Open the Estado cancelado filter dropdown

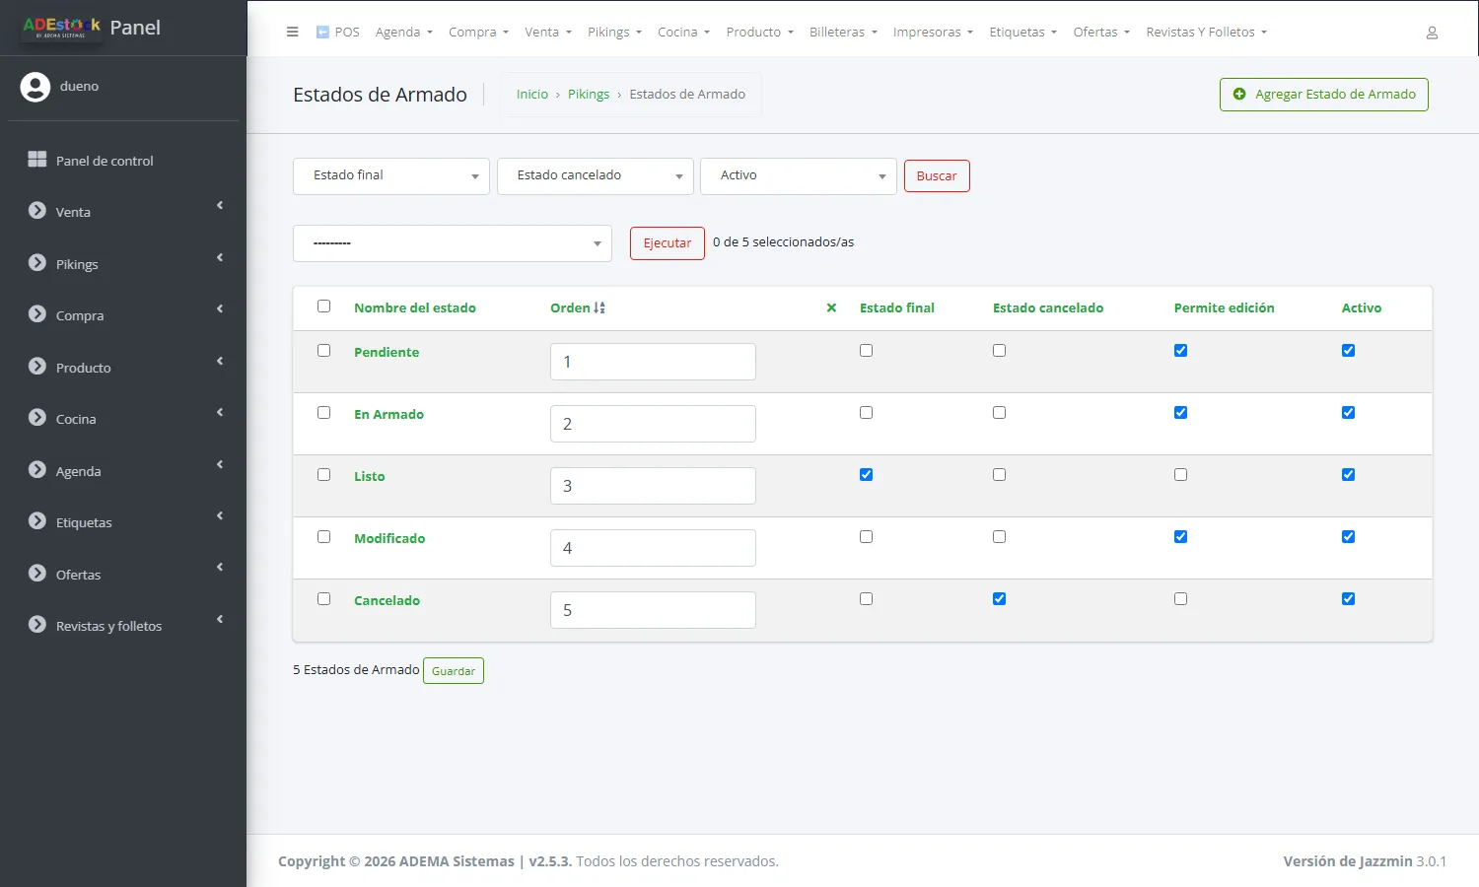[596, 176]
